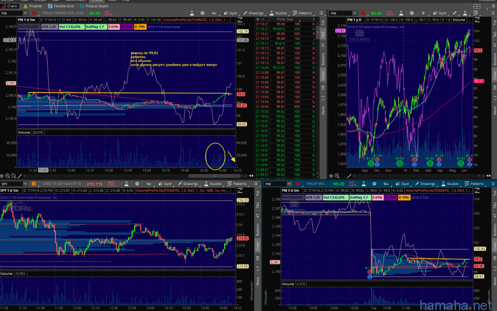Toggle the DB side button on PM daily chart

coord(494,88)
